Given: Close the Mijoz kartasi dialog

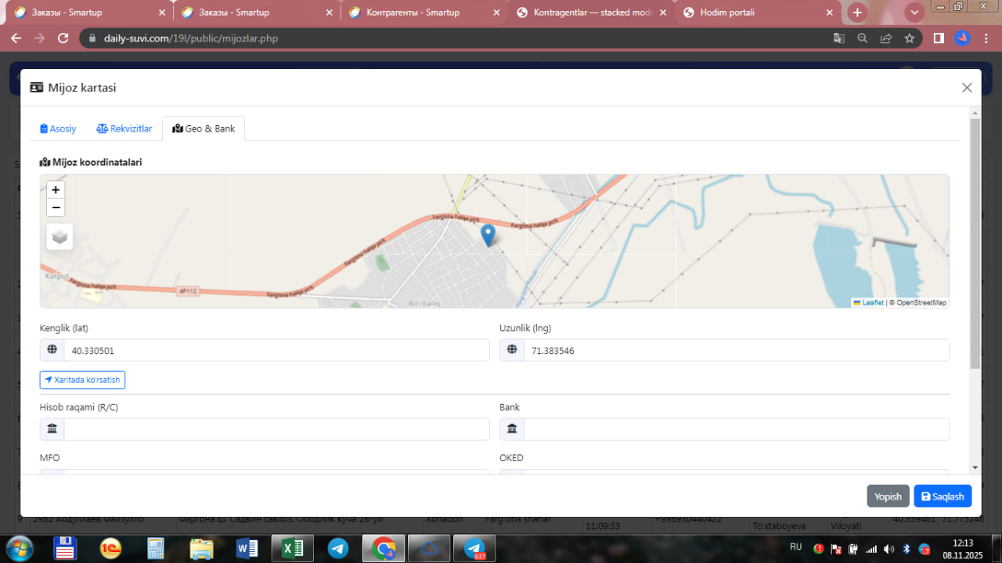Looking at the screenshot, I should tap(967, 88).
